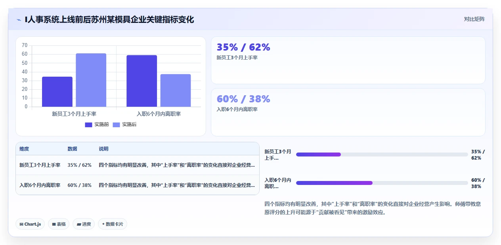This screenshot has height=245, width=501.
Task: Click the 60% / 38% data card value
Action: click(243, 99)
